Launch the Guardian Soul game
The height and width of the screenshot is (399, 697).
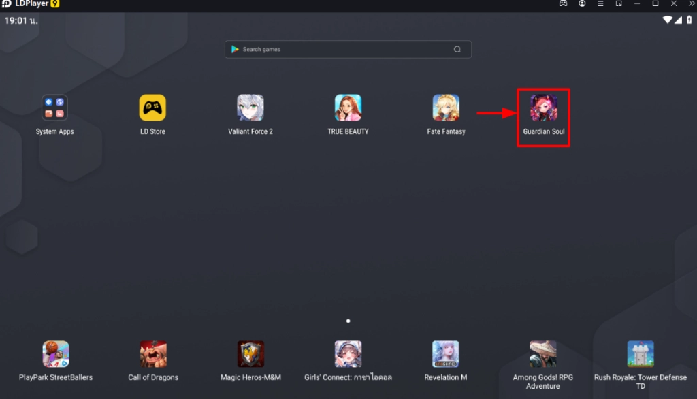pyautogui.click(x=544, y=108)
